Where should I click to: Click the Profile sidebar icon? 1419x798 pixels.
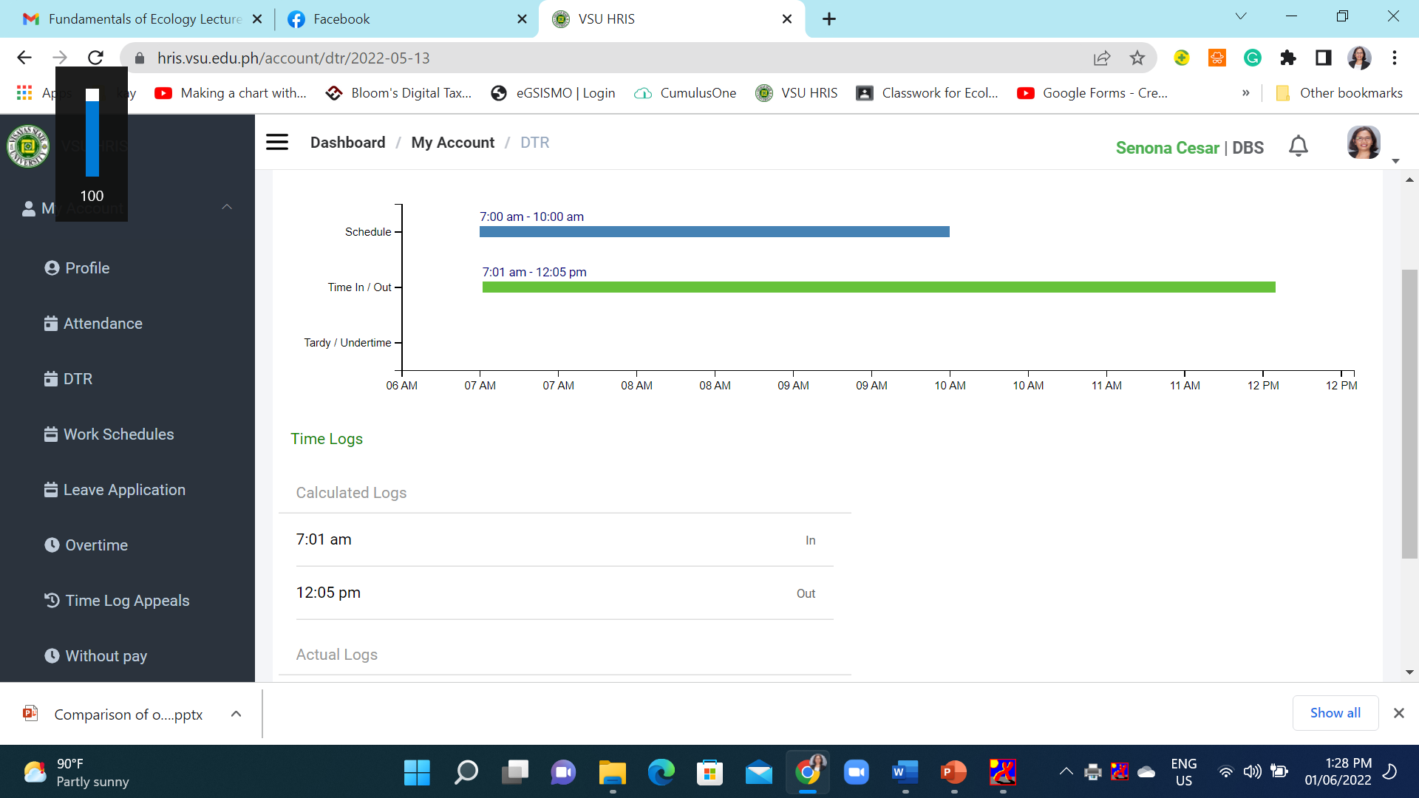52,268
